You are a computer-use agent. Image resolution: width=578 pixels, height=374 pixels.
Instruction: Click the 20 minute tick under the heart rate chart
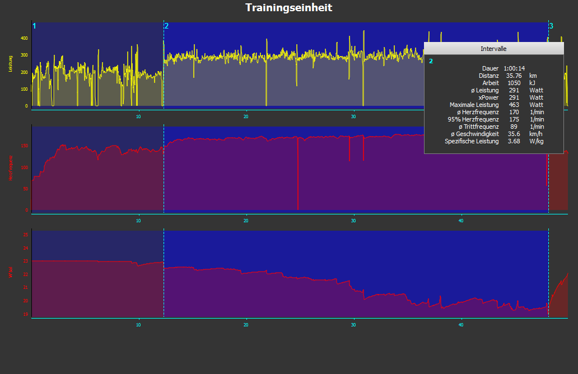246,220
